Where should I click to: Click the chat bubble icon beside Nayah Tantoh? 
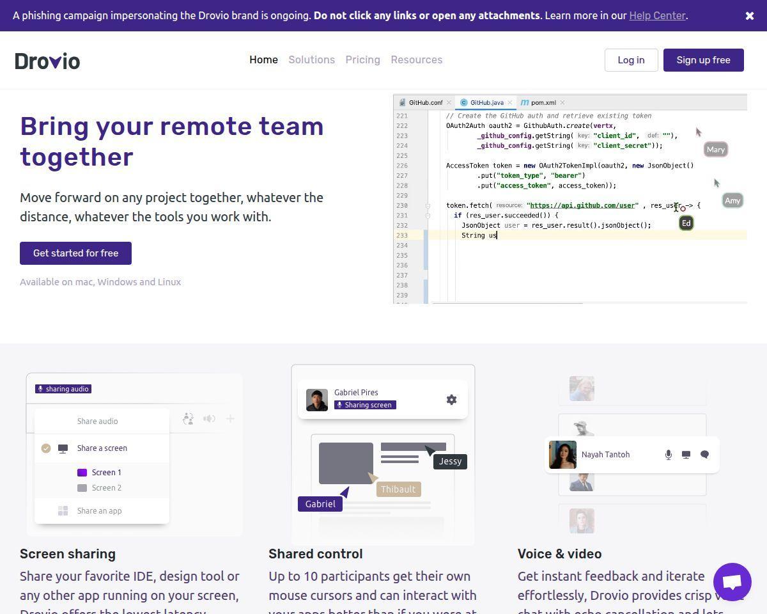point(704,455)
